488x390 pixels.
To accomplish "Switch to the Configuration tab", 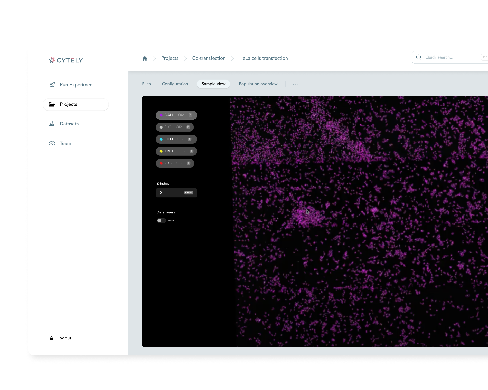I will pos(175,84).
